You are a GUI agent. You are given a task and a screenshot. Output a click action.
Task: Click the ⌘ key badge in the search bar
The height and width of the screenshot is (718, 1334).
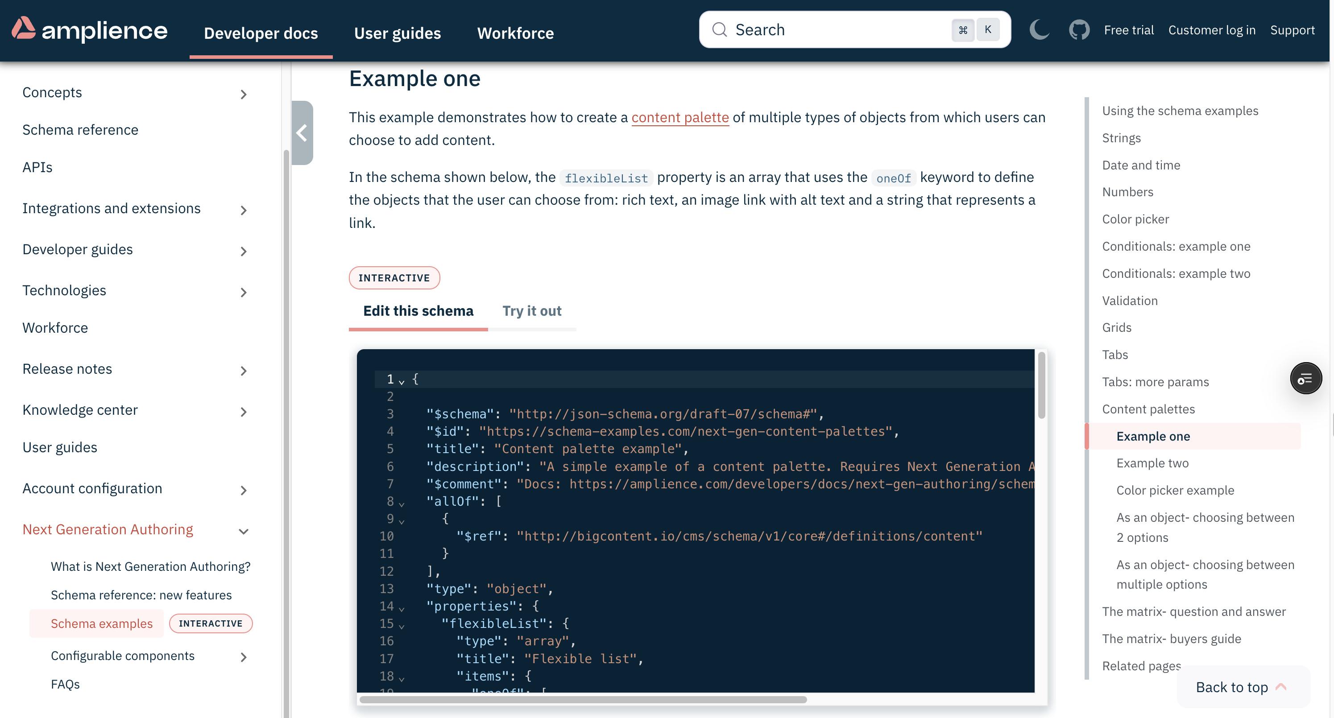tap(962, 29)
